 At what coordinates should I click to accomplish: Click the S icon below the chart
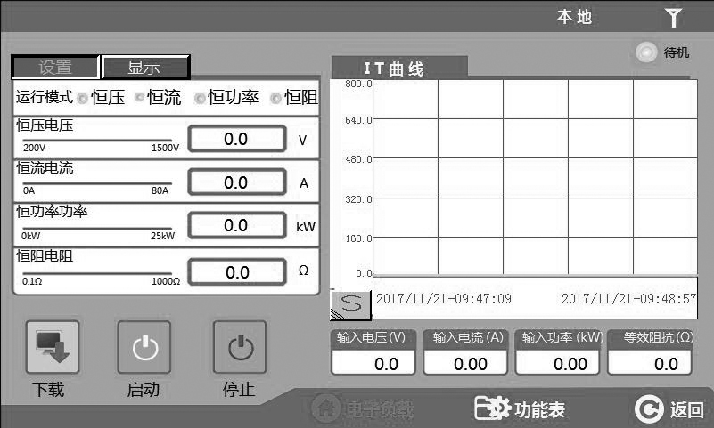pyautogui.click(x=350, y=303)
